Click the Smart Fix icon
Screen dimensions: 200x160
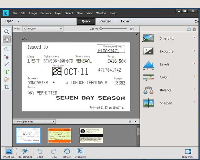pyautogui.click(x=148, y=38)
